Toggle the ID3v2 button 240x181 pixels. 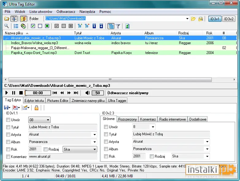click(x=229, y=19)
